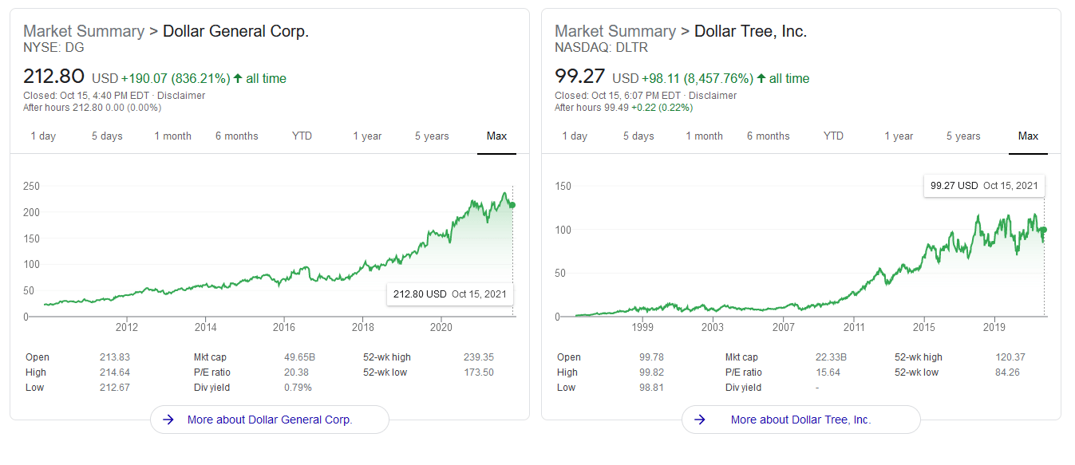The width and height of the screenshot is (1075, 465).
Task: Click green dot on Dollar Tree chart
Action: click(x=1043, y=231)
